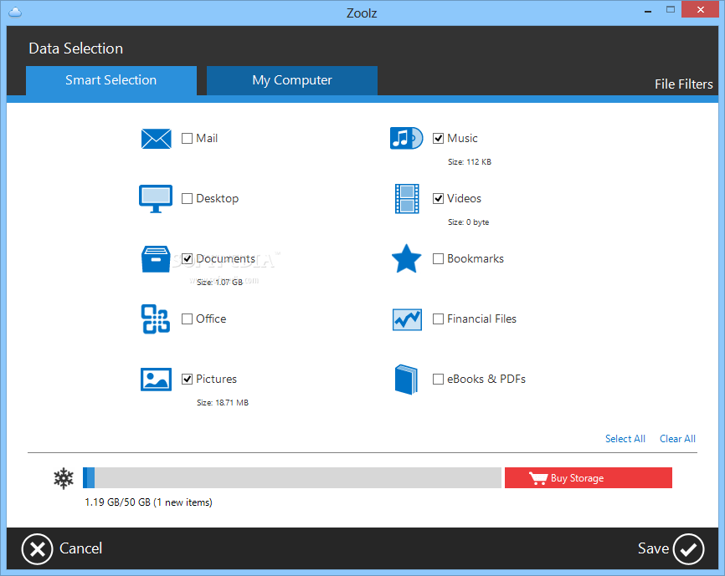Maximize the Zoolz window
Screen dimensions: 725x576
(671, 10)
